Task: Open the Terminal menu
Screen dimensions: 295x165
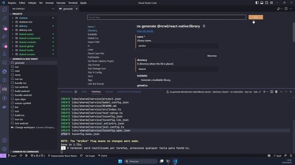Action: (73, 3)
